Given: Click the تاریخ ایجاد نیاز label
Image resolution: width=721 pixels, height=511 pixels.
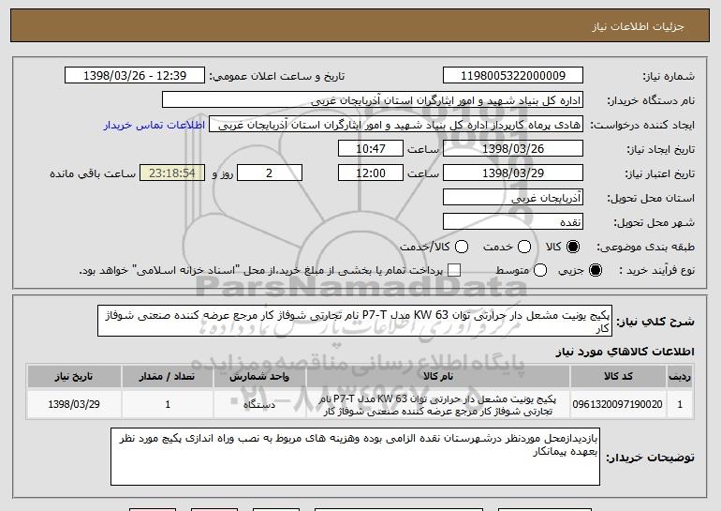Looking at the screenshot, I should click(x=661, y=149).
